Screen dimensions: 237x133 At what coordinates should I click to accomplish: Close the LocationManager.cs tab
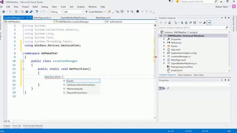coord(31,18)
